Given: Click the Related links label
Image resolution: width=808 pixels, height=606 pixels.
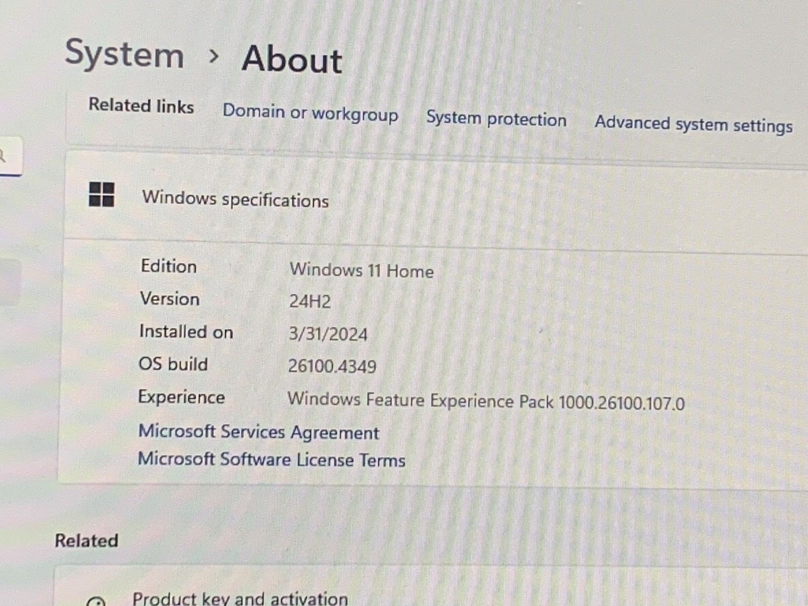Looking at the screenshot, I should tap(141, 106).
